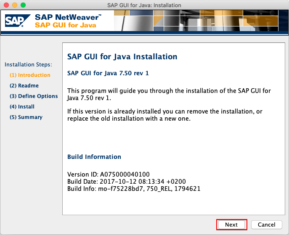This screenshot has height=235, width=289.
Task: Click the orange SAP GUI for Java banner text
Action: 66,25
